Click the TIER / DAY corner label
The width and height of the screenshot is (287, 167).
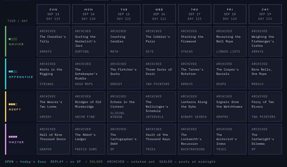click(x=18, y=21)
